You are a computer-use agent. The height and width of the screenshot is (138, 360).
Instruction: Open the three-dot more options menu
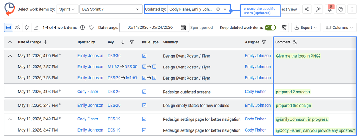tap(352, 9)
